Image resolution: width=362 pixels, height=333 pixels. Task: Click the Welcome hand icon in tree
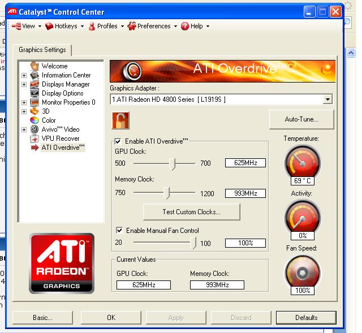(x=35, y=66)
